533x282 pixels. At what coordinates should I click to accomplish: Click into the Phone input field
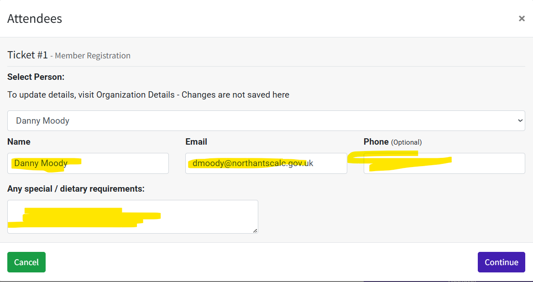pos(444,163)
